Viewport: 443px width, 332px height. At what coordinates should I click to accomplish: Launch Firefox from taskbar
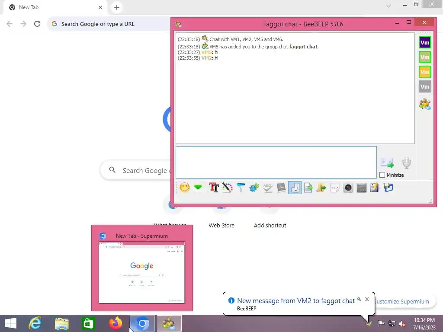[x=115, y=323]
